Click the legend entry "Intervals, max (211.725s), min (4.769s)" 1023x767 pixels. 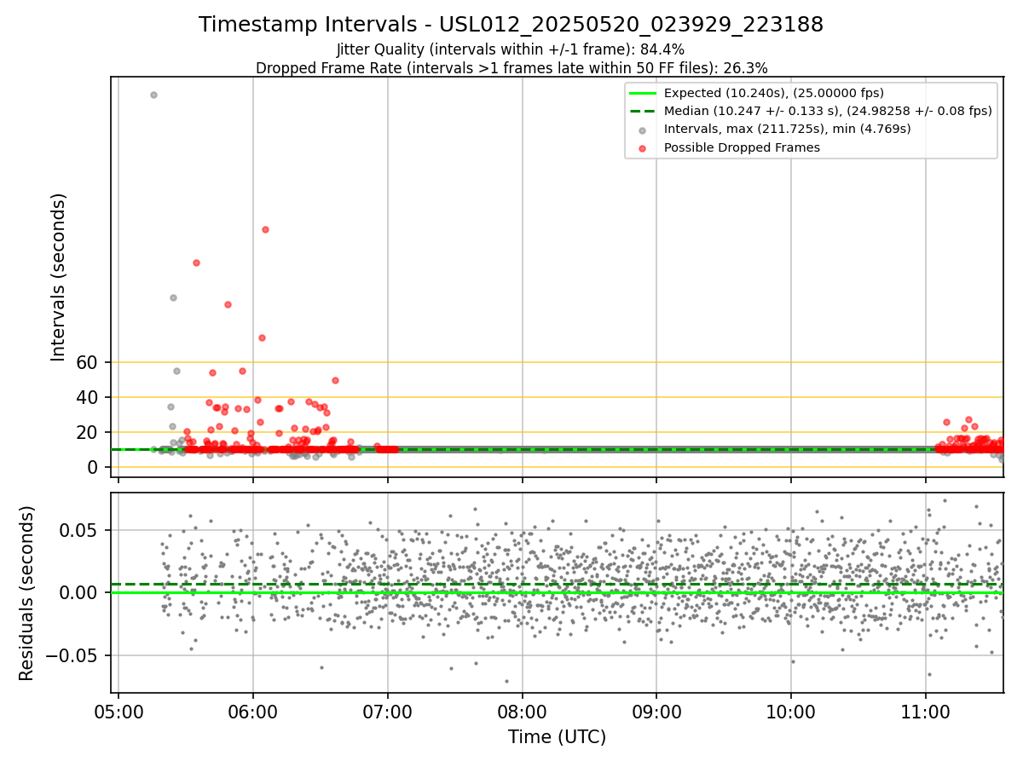click(788, 129)
